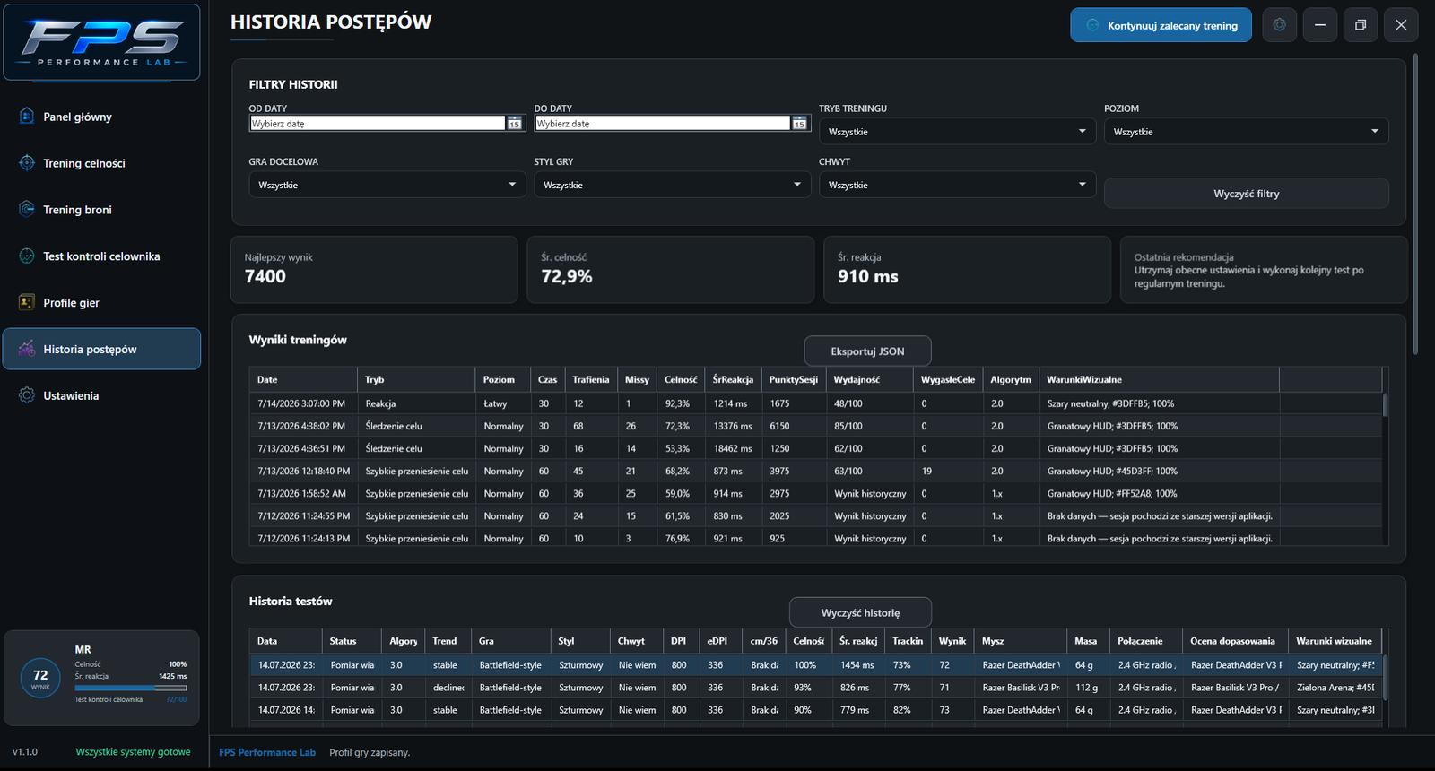This screenshot has height=771, width=1435.
Task: Click the Od daty date input field
Action: tap(378, 124)
